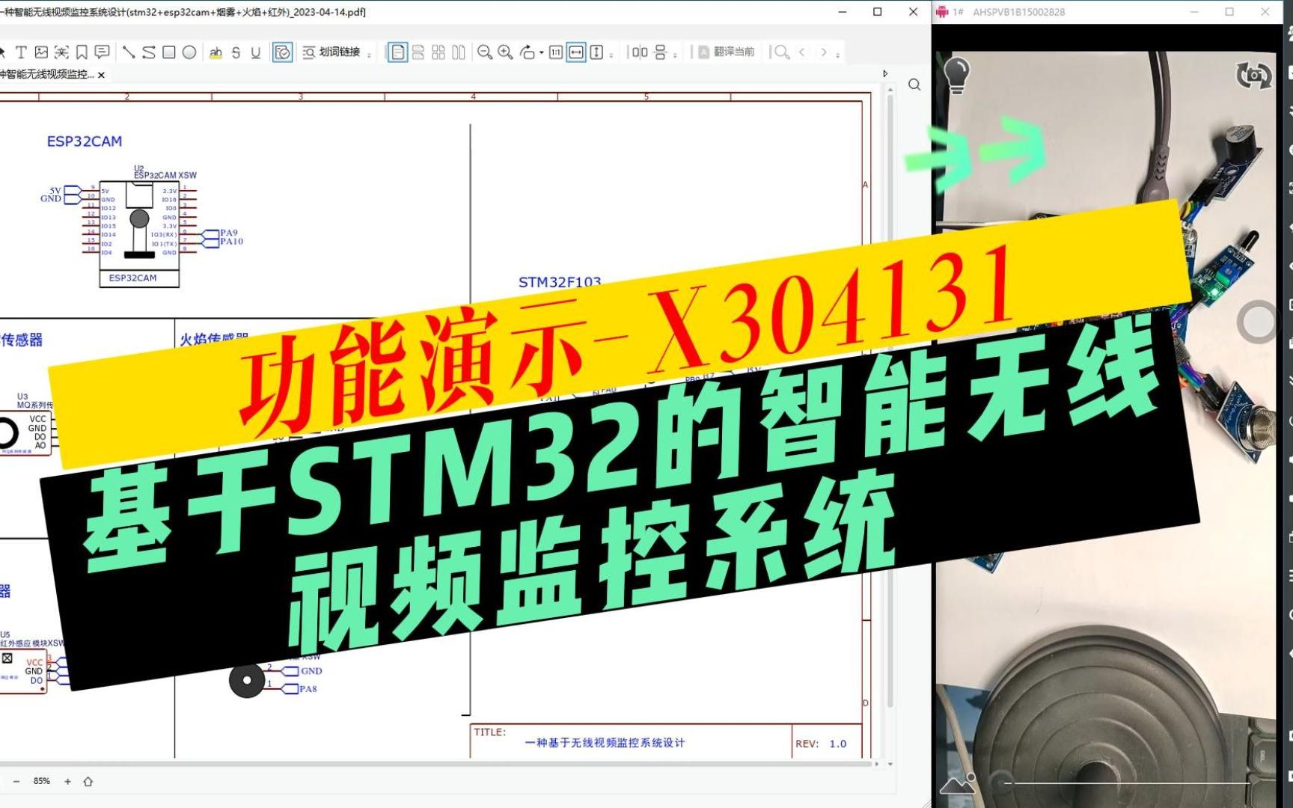Switch to two-page book view
This screenshot has height=808, width=1293.
tap(459, 52)
